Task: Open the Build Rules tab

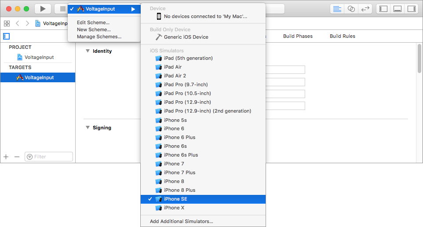Action: 343,36
